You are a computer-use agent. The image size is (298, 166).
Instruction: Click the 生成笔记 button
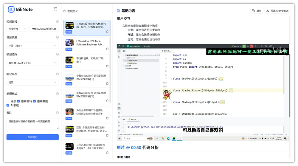[x=32, y=137]
